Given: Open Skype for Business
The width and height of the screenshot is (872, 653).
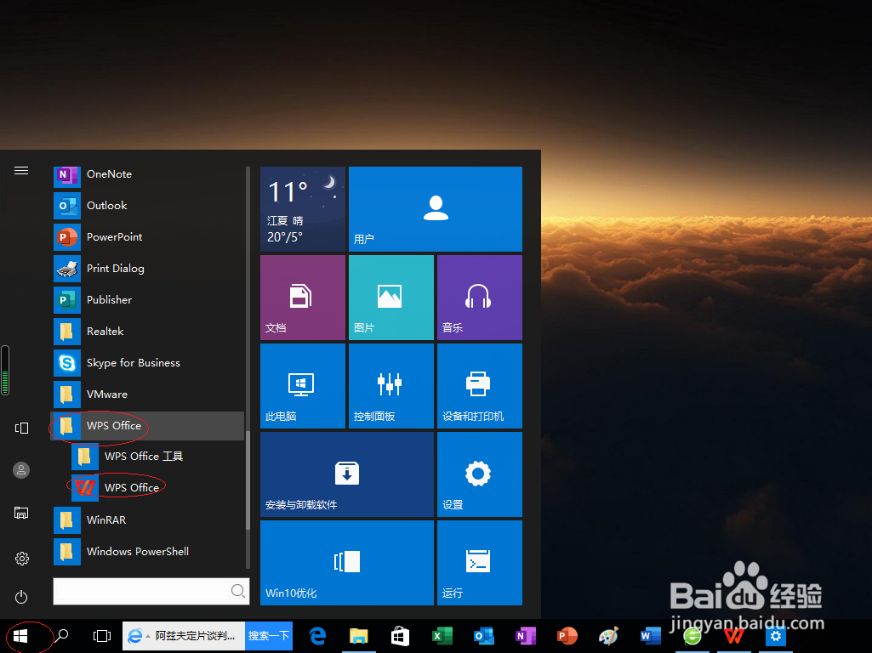Looking at the screenshot, I should [x=149, y=363].
